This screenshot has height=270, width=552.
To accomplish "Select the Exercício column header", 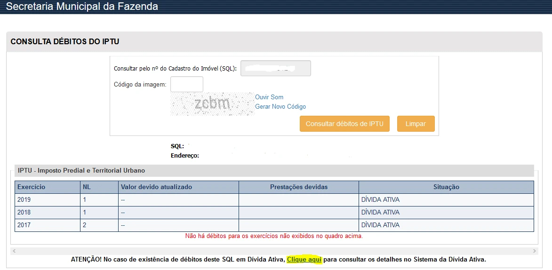I will click(x=48, y=187).
